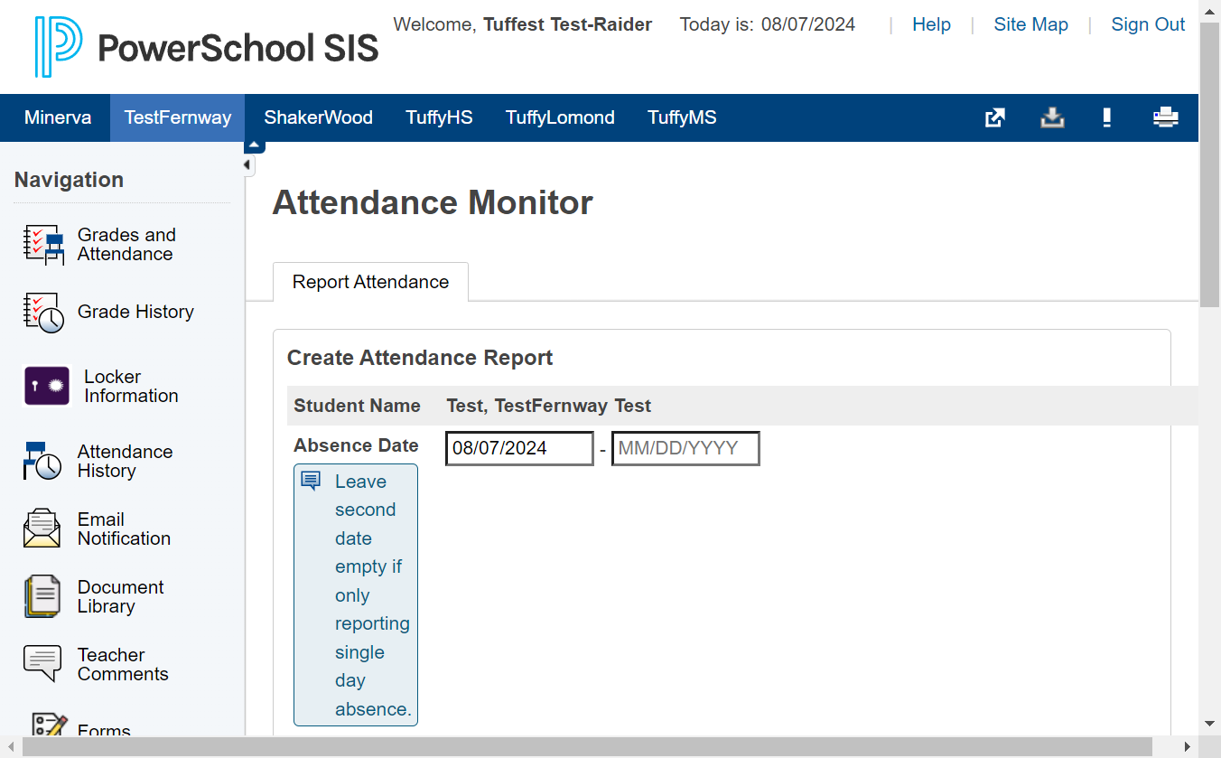This screenshot has width=1221, height=758.
Task: Click the Teacher Comments speech bubble icon
Action: (x=42, y=664)
